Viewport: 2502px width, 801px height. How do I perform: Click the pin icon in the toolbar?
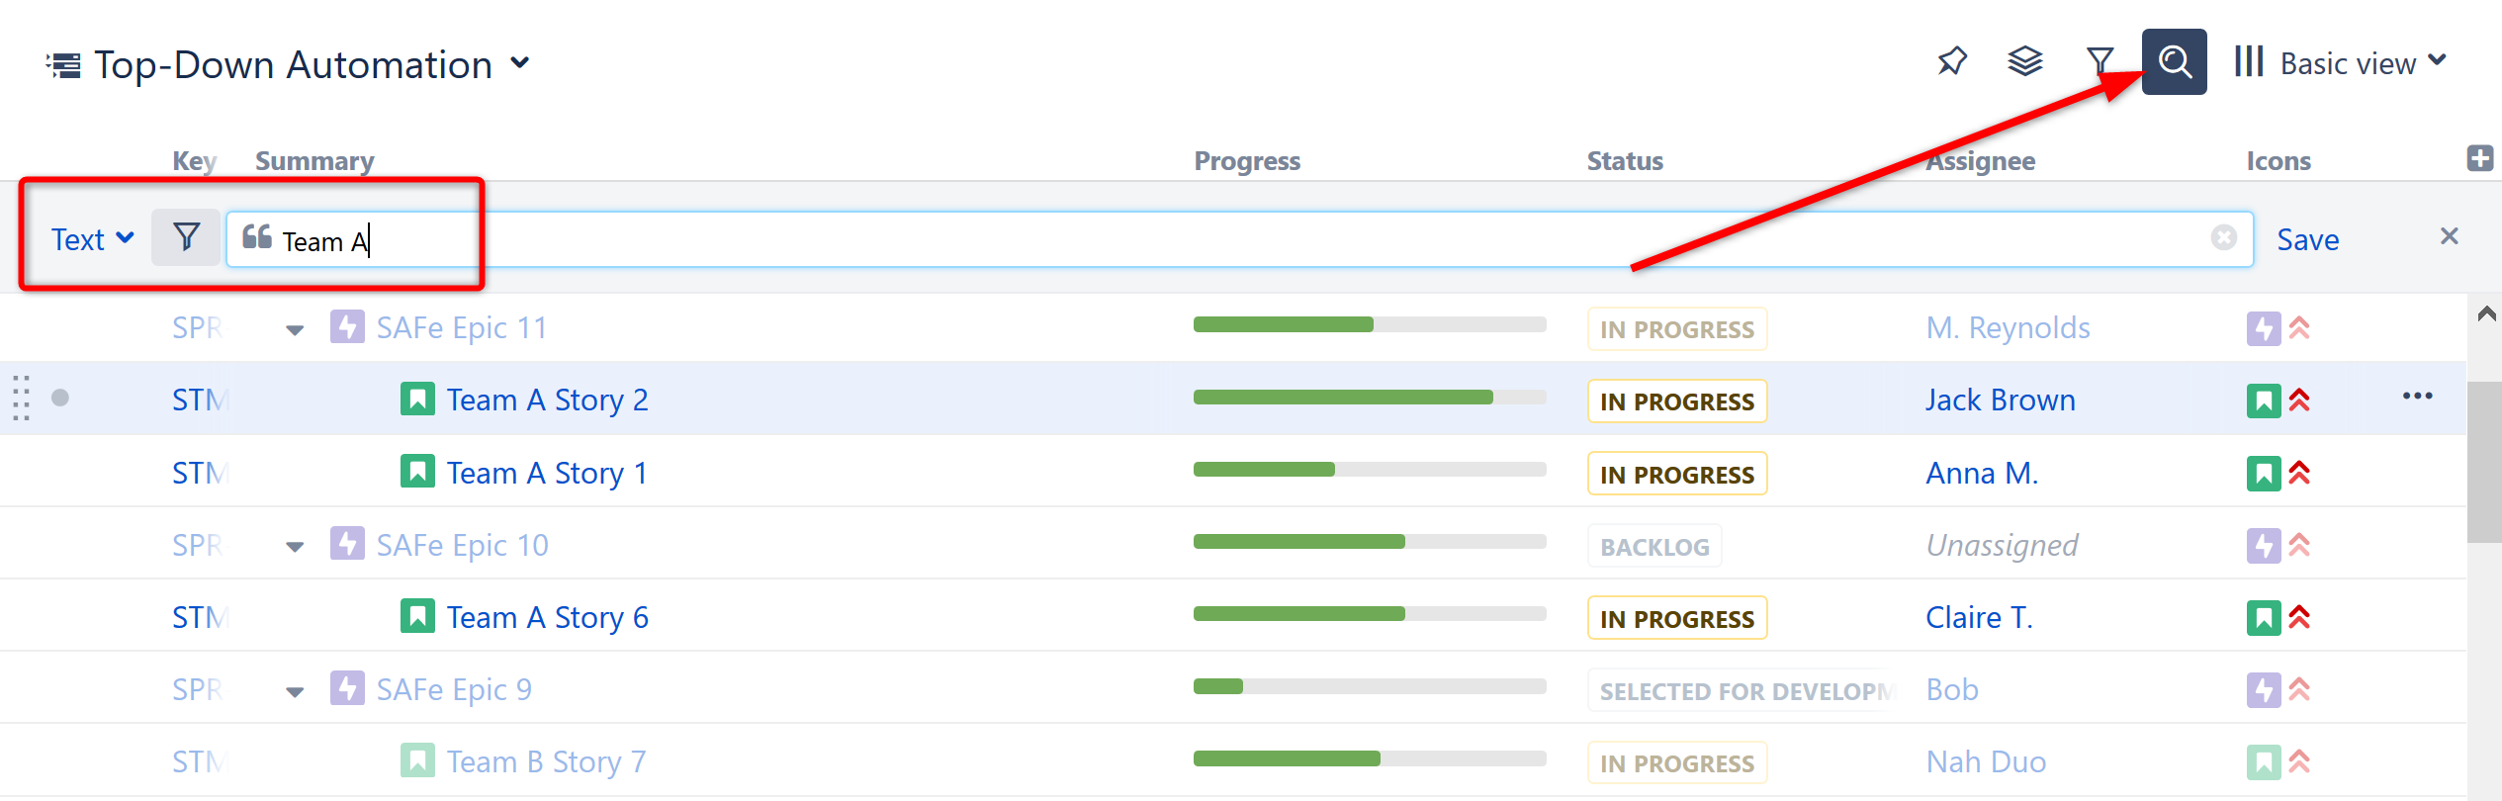click(x=1952, y=61)
